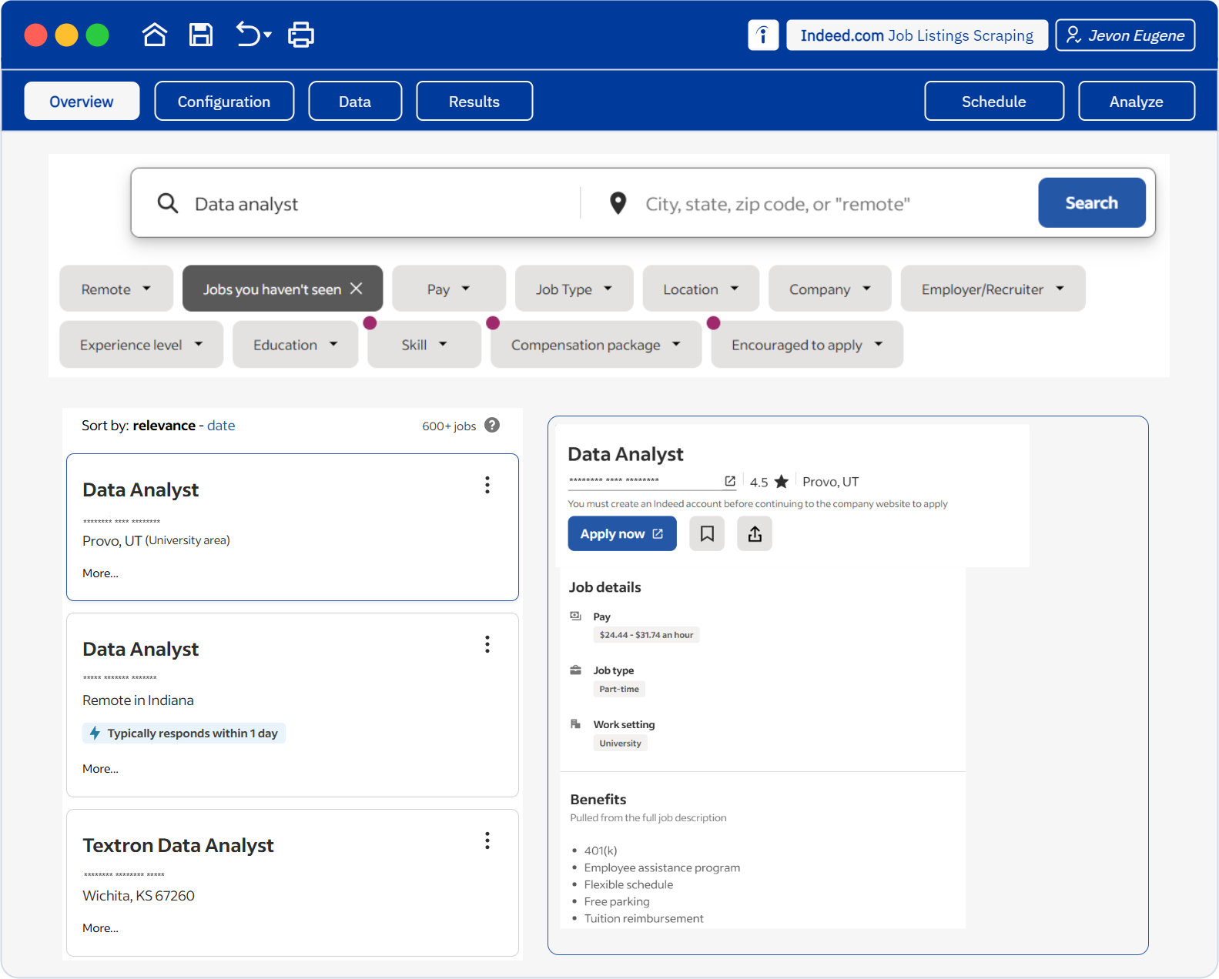Open the Schedule tab

(x=994, y=101)
